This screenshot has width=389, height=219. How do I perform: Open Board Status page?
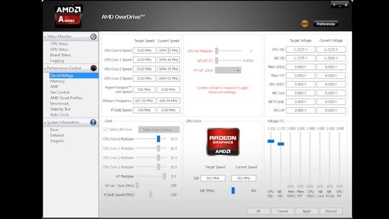click(60, 55)
